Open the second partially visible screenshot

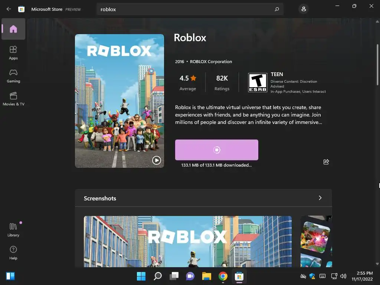316,241
